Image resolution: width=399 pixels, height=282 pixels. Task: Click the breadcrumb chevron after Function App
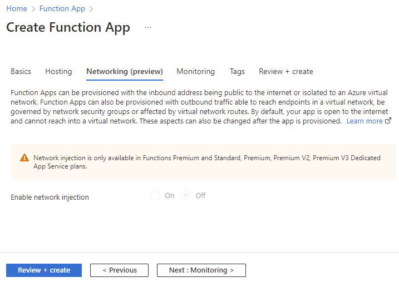(x=91, y=9)
